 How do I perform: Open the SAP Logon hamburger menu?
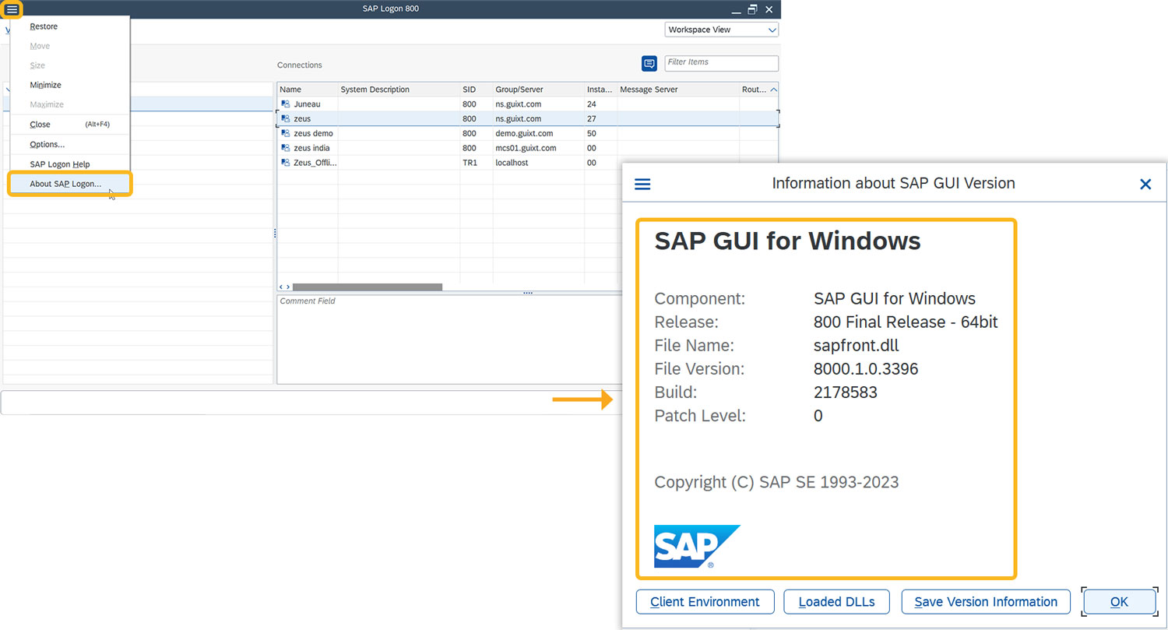[12, 9]
